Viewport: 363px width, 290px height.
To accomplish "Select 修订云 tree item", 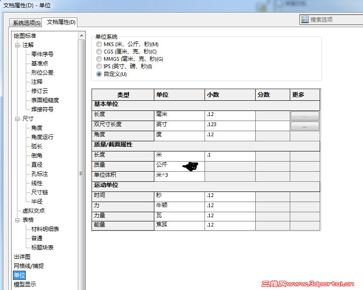I will [40, 91].
